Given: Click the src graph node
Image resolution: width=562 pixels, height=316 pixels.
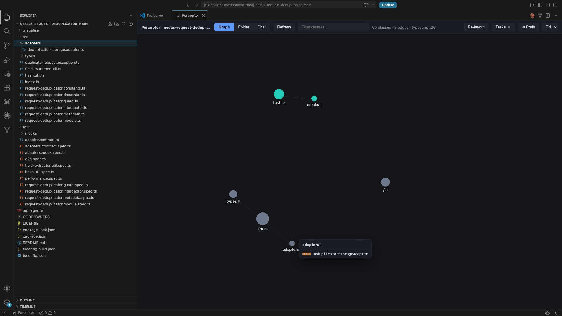Looking at the screenshot, I should pyautogui.click(x=263, y=219).
